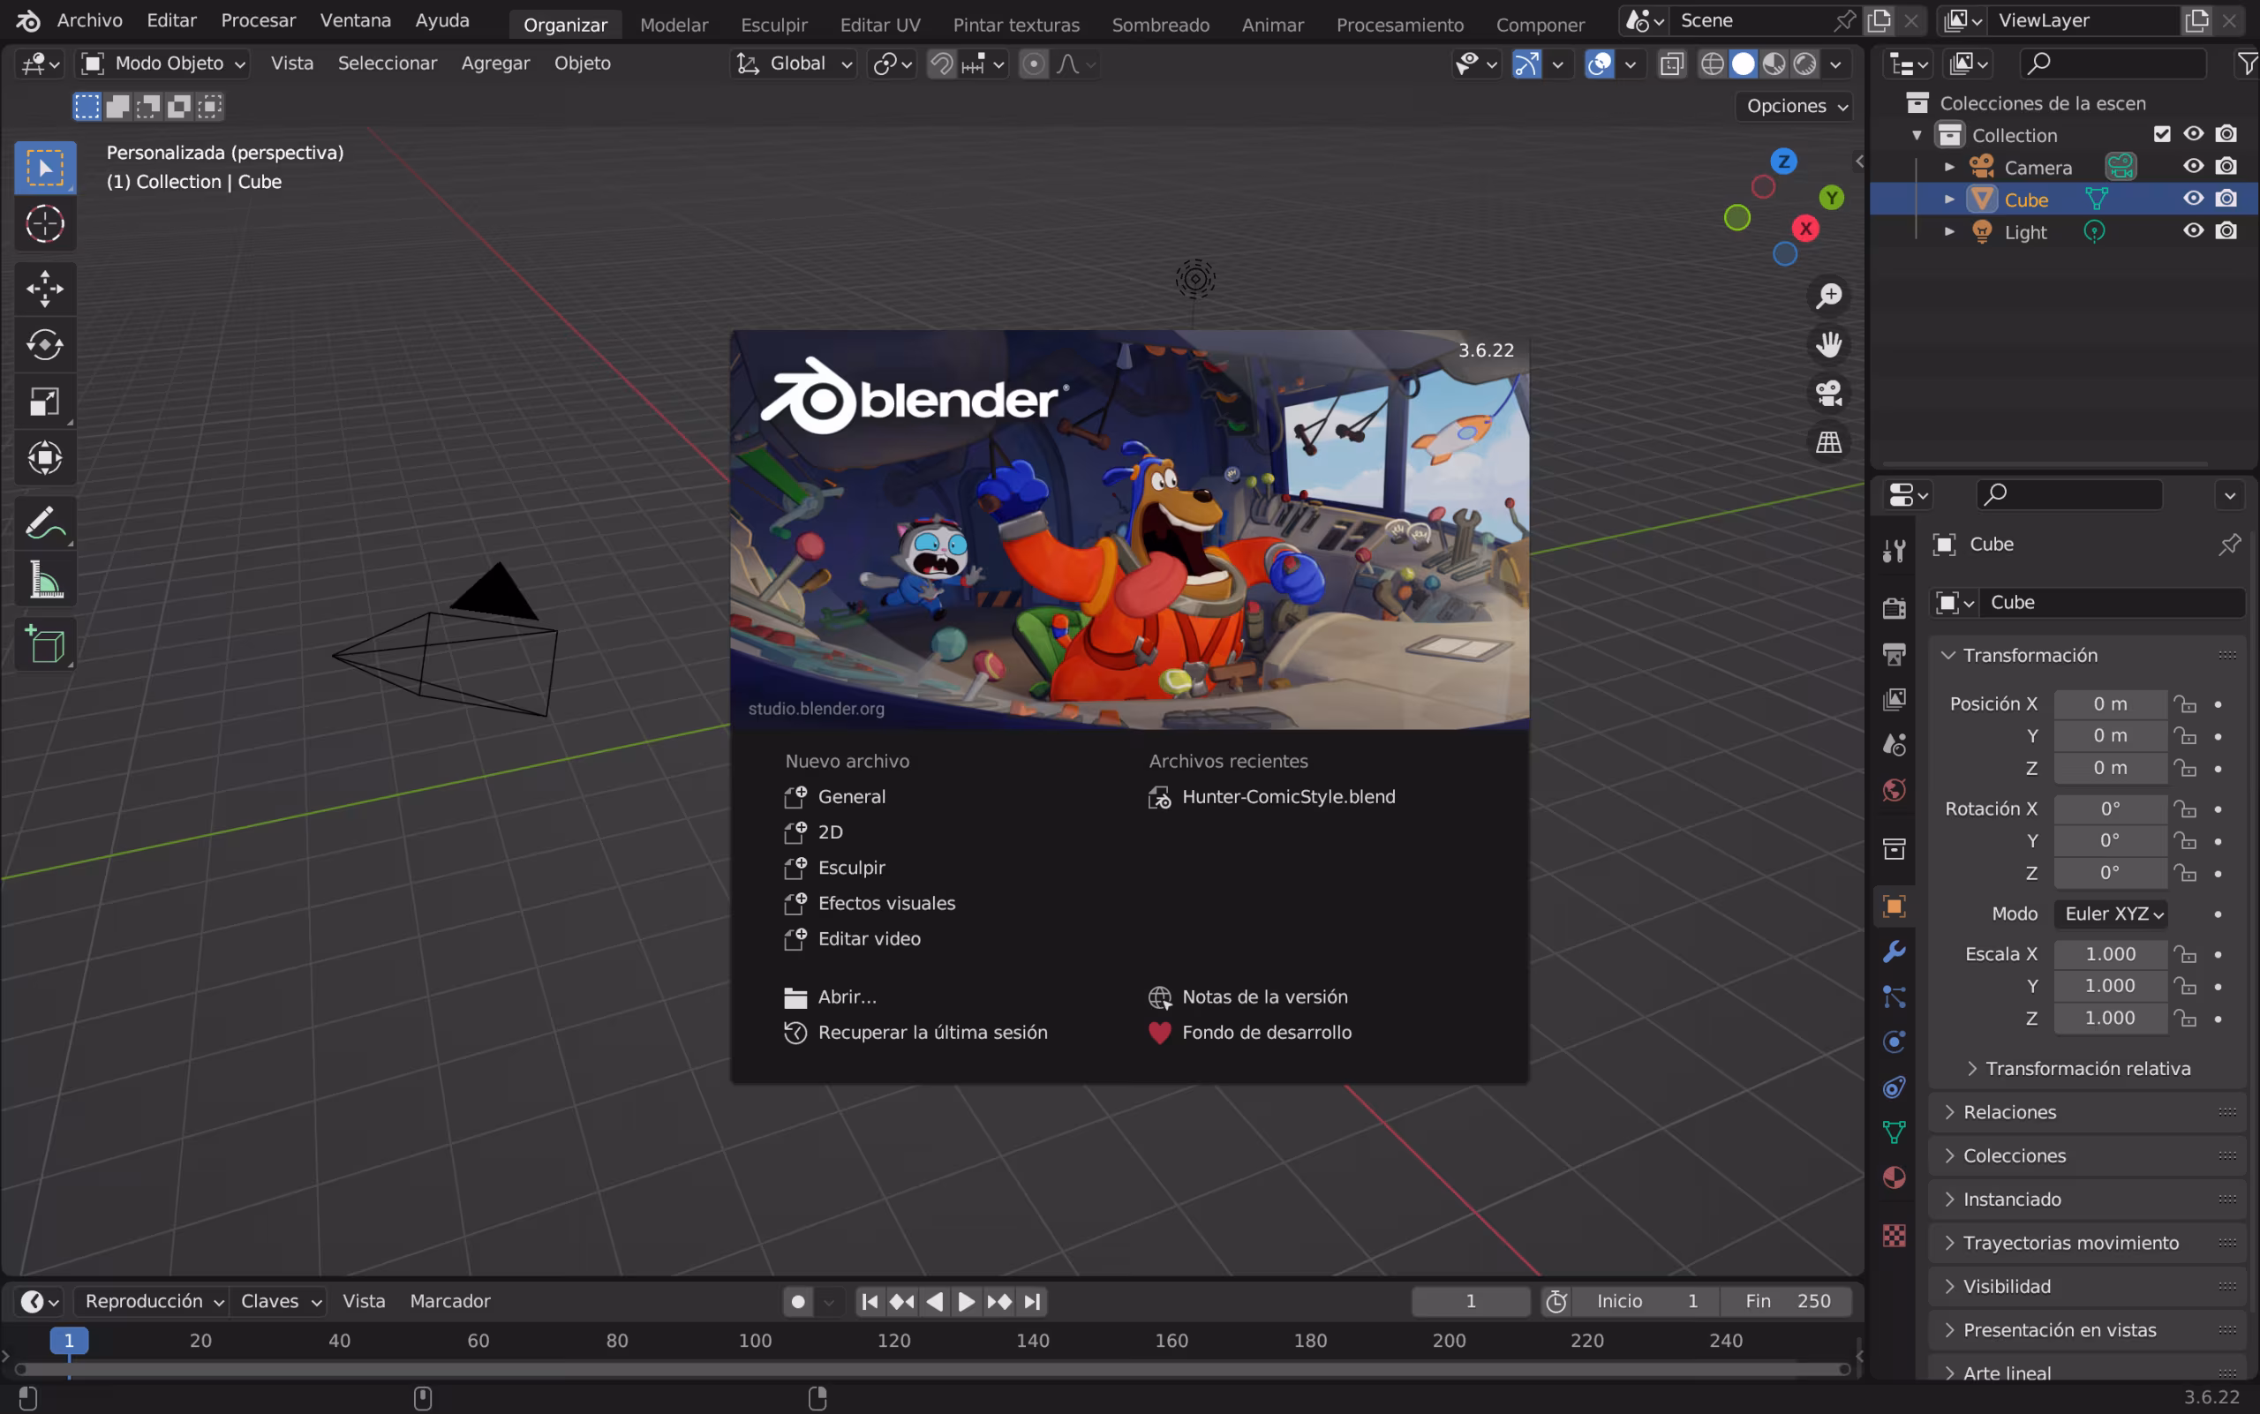Hide the Cube in viewport
The height and width of the screenshot is (1414, 2260).
pyautogui.click(x=2193, y=199)
